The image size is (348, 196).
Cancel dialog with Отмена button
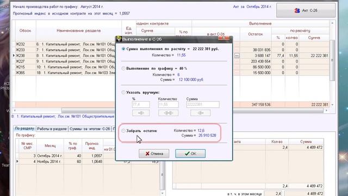tap(154, 154)
